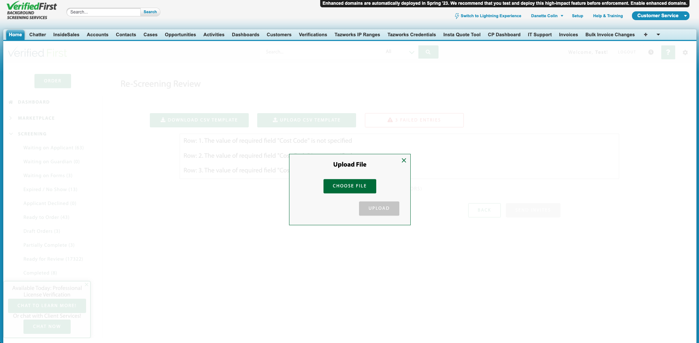Click the settings gear icon
Screen dimensions: 699x343
click(x=685, y=52)
